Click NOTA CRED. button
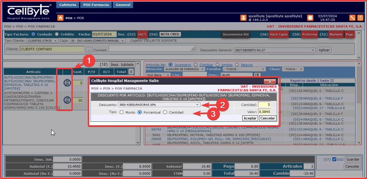This screenshot has width=367, height=179. click(170, 34)
